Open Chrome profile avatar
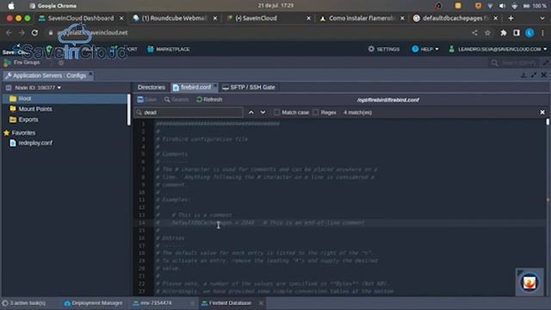Viewport: 551px width, 310px height. click(x=529, y=33)
